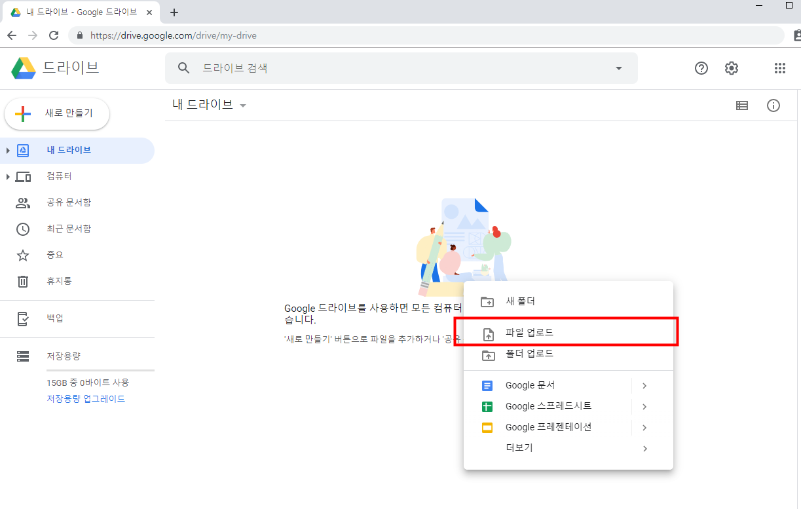Image resolution: width=801 pixels, height=509 pixels.
Task: Click the 파일 업로드 file icon
Action: click(488, 334)
